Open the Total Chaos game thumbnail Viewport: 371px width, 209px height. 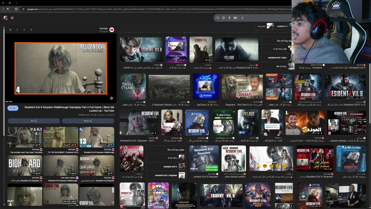(x=133, y=87)
